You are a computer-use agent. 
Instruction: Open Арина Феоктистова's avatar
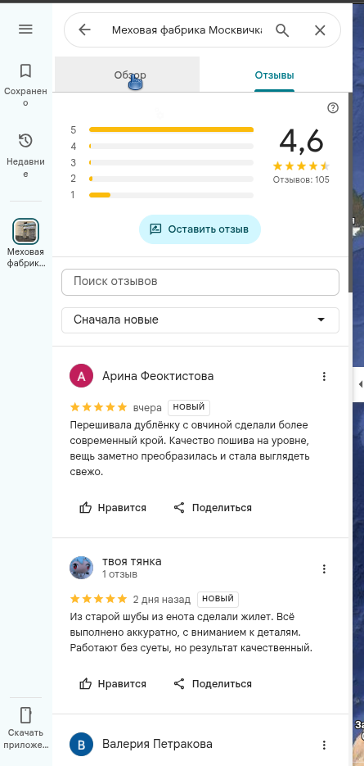[82, 376]
